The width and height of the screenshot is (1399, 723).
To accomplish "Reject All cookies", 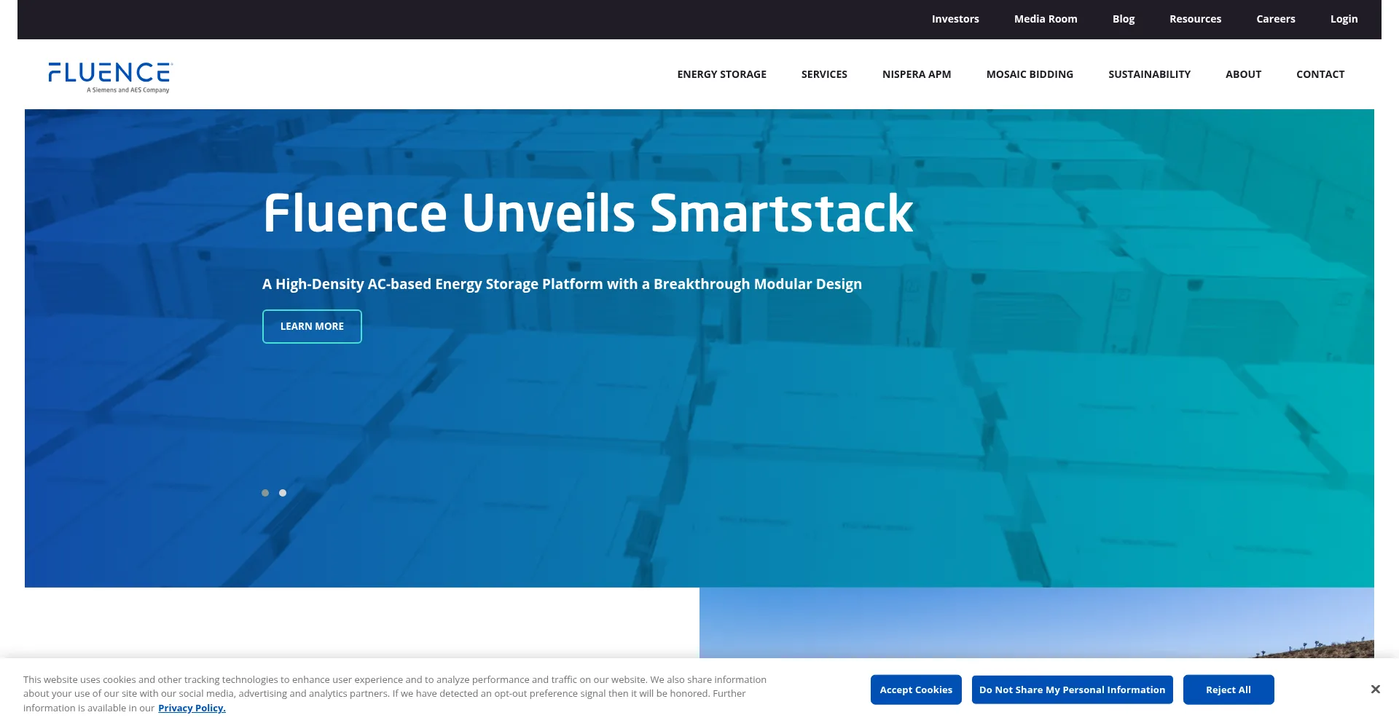I will [x=1228, y=690].
